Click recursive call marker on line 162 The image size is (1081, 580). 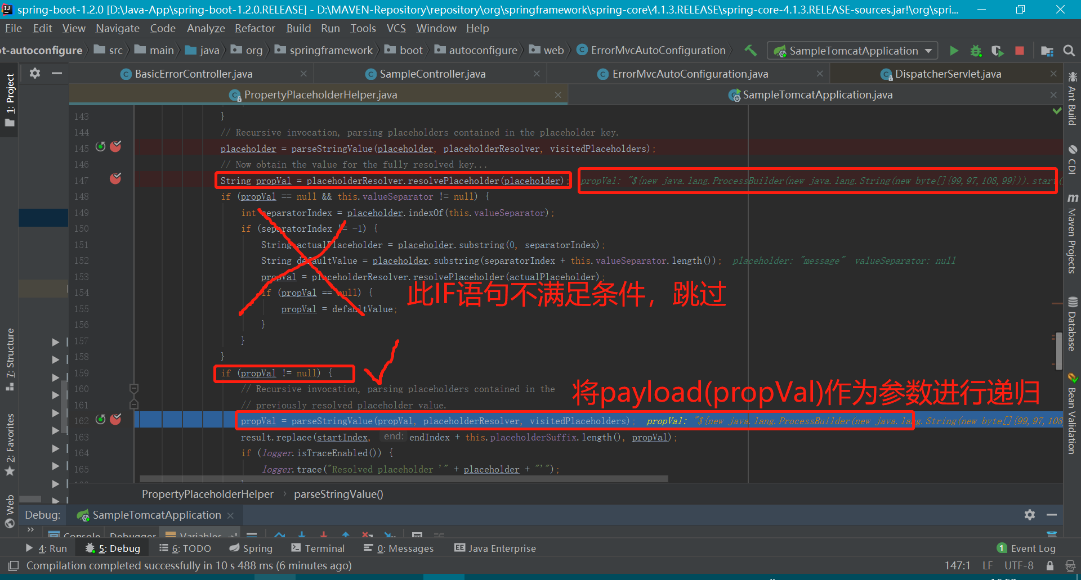pos(101,420)
